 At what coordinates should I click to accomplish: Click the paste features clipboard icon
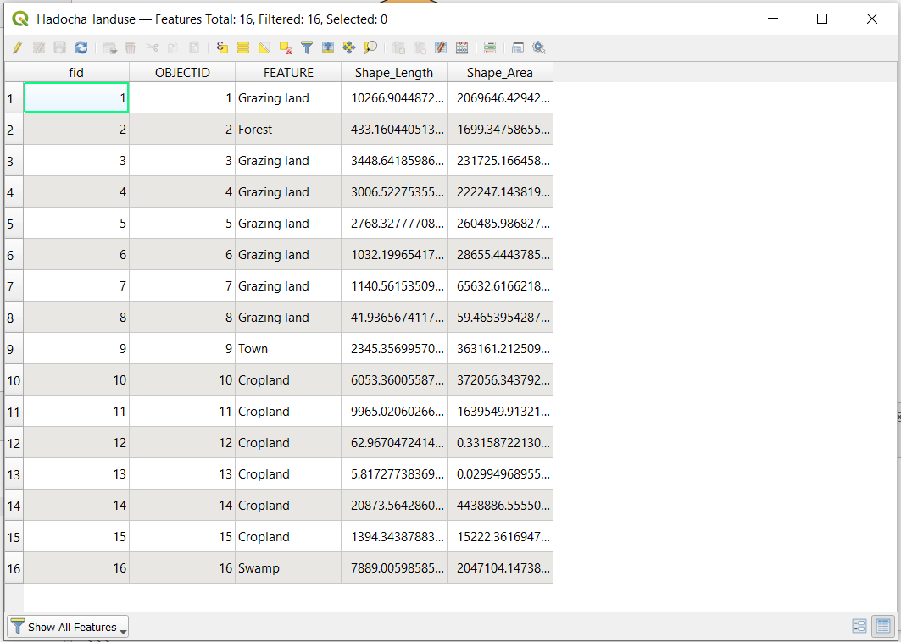pos(194,47)
